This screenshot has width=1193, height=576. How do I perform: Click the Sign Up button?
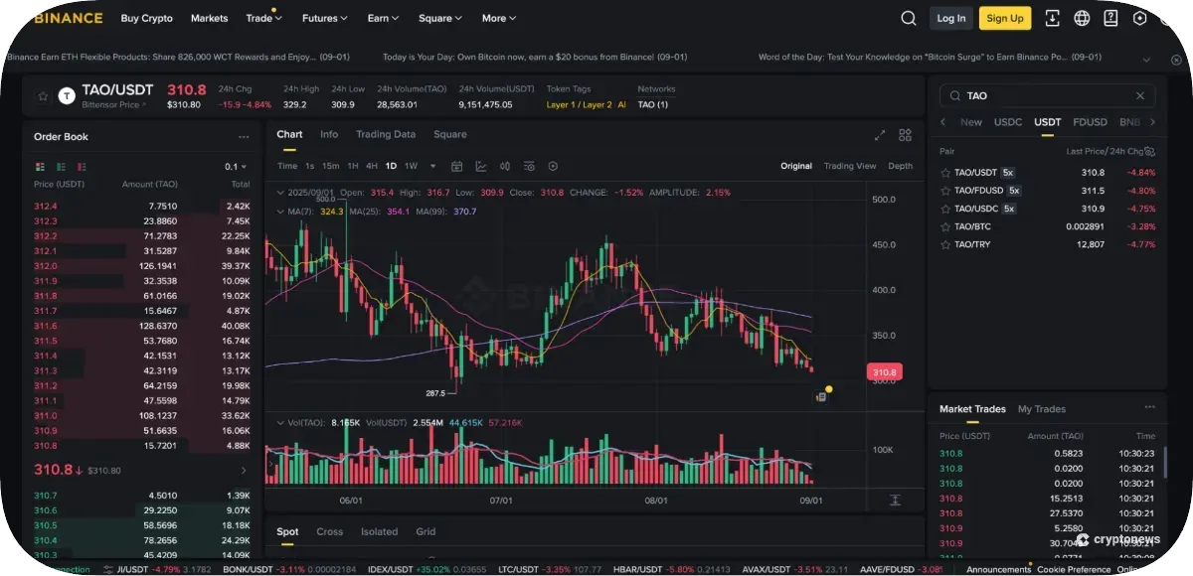pos(1004,17)
